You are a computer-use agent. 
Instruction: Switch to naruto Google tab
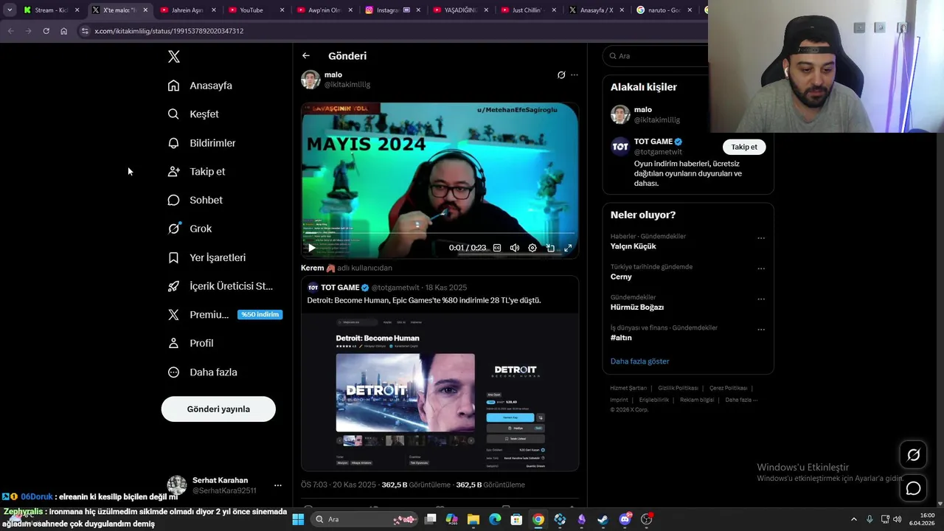click(664, 10)
